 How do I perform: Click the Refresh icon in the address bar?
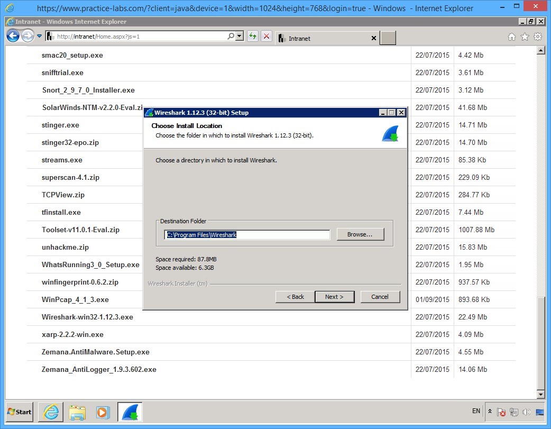(x=251, y=36)
